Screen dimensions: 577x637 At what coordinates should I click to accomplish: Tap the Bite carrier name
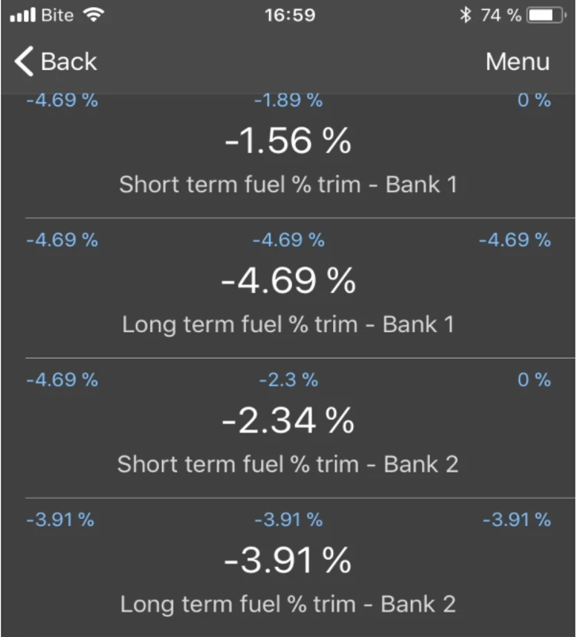coord(57,15)
